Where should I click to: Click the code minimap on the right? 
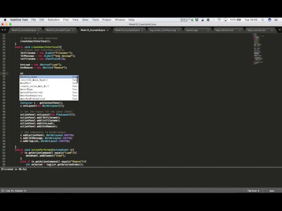(x=258, y=49)
